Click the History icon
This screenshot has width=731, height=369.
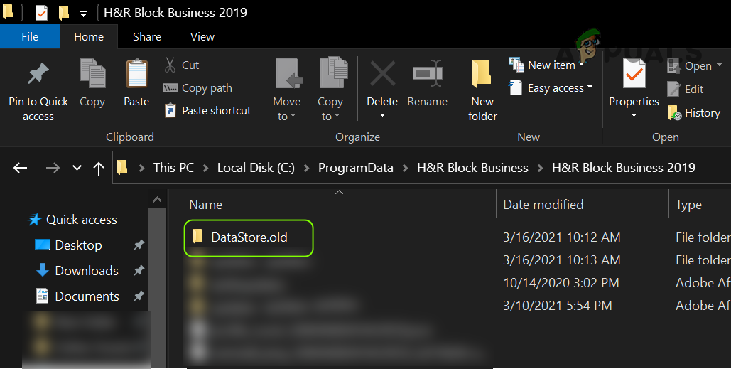[x=674, y=113]
